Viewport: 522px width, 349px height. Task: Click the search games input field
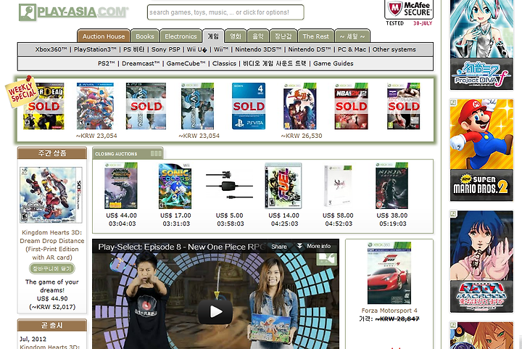[x=225, y=12]
